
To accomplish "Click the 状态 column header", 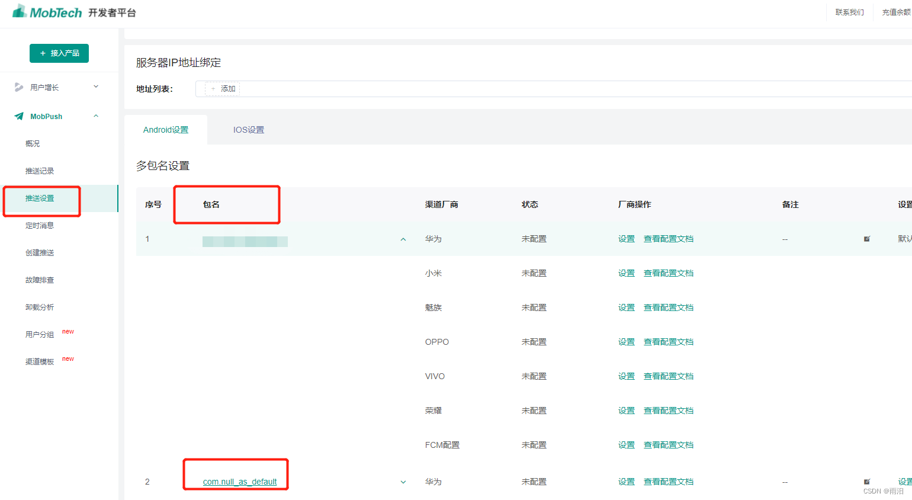I will (530, 204).
